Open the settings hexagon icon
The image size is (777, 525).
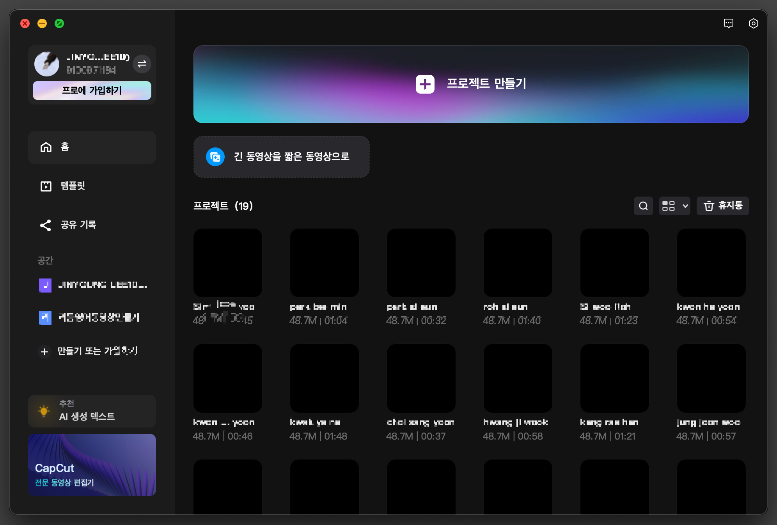[x=753, y=23]
